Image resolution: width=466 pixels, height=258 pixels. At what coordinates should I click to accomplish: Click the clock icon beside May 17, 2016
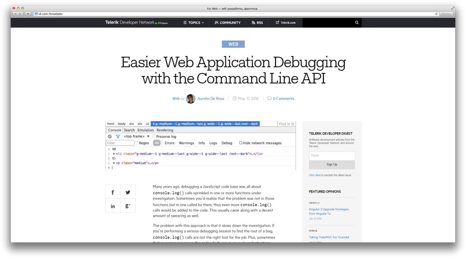tap(234, 99)
